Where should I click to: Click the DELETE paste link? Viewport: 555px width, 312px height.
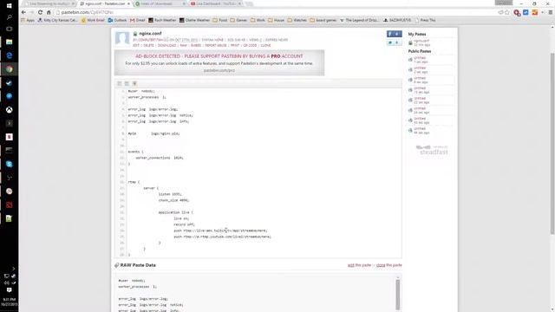(x=148, y=45)
